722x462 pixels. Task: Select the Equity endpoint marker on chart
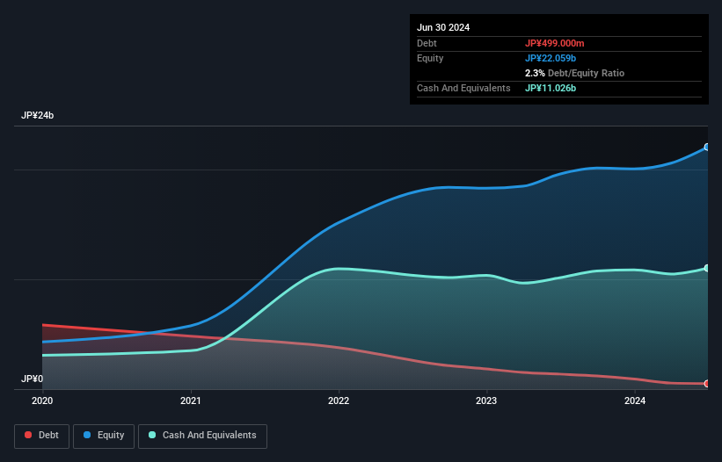707,147
